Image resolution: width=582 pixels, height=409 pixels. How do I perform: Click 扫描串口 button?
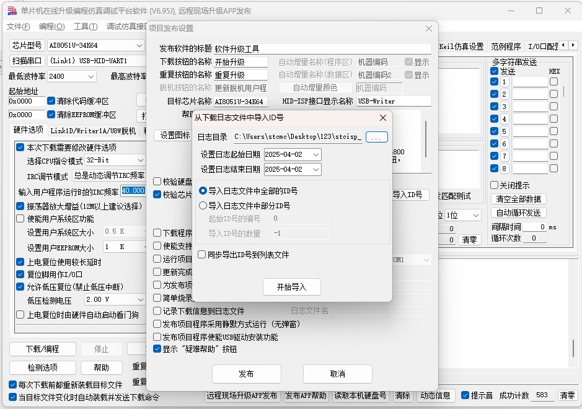pyautogui.click(x=27, y=61)
